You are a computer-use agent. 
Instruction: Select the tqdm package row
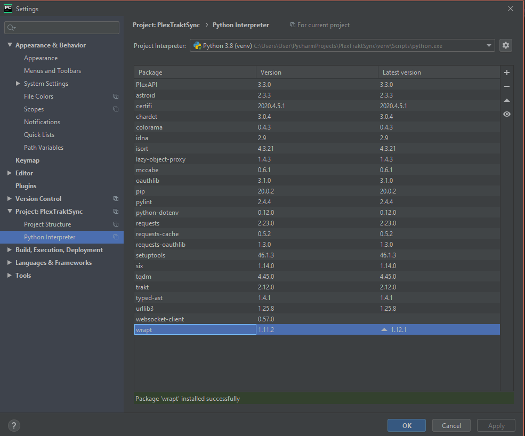tap(317, 277)
